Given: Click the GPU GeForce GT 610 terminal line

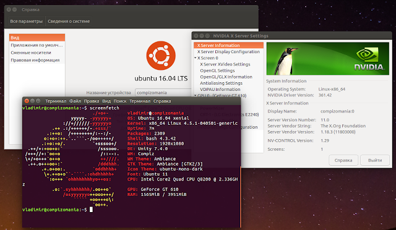Looking at the screenshot, I should coord(153,189).
